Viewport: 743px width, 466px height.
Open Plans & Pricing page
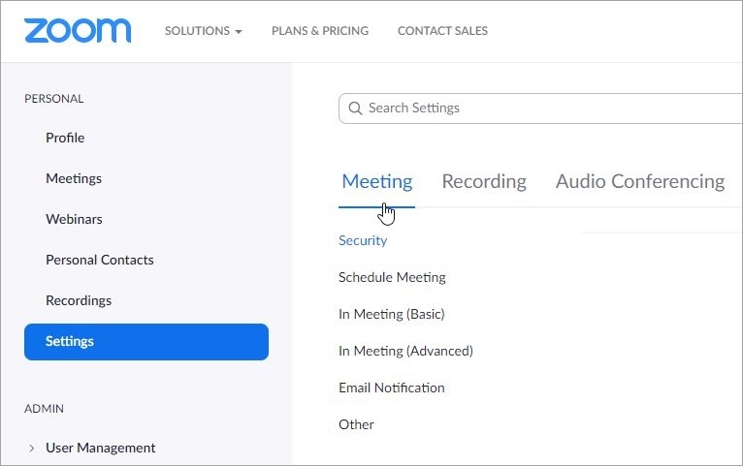(320, 31)
